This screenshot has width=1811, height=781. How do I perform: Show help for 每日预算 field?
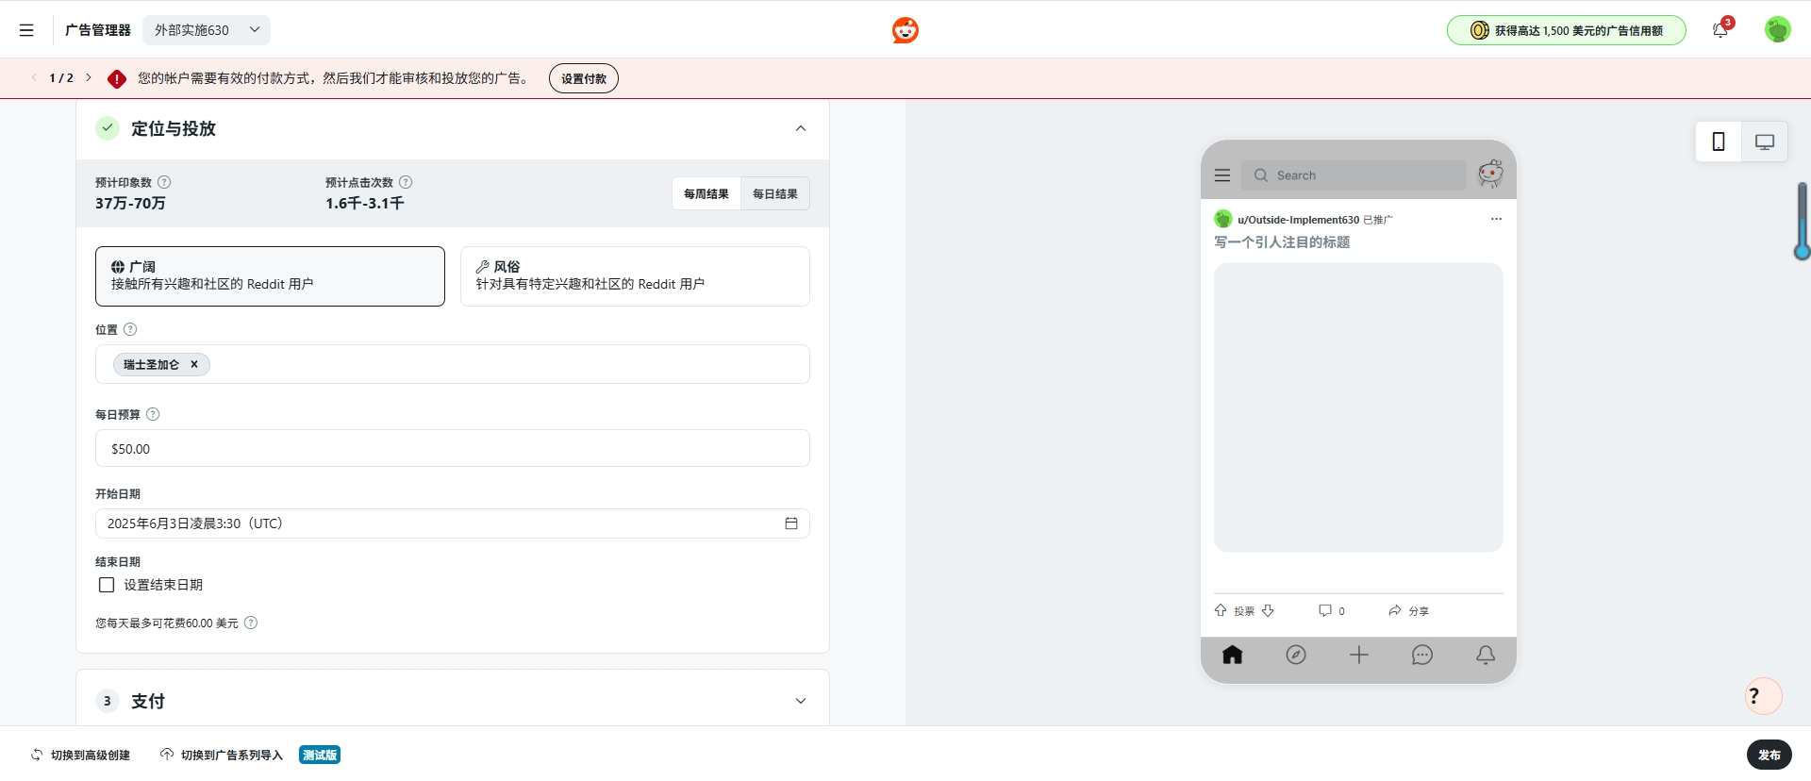(153, 414)
